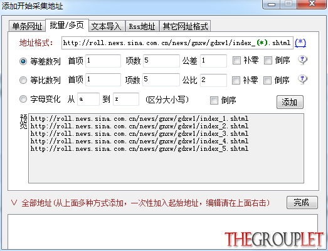
Task: Enable 补零 checkbox in 等差数列 row
Action: click(236, 61)
